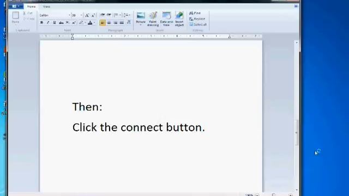The height and width of the screenshot is (196, 349).
Task: Click inside the Calibri font name box
Action: [x=53, y=15]
